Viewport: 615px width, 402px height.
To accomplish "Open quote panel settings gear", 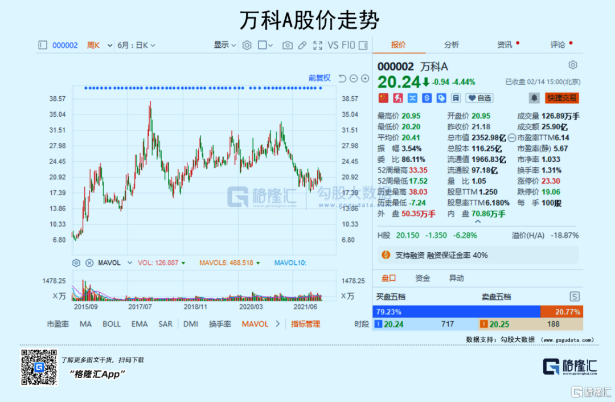I will (x=573, y=65).
